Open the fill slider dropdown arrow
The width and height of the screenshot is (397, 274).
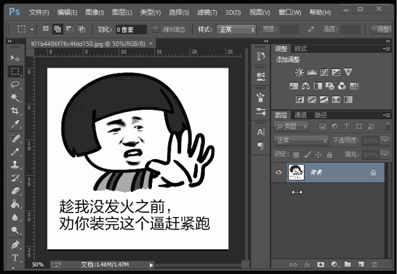(385, 154)
